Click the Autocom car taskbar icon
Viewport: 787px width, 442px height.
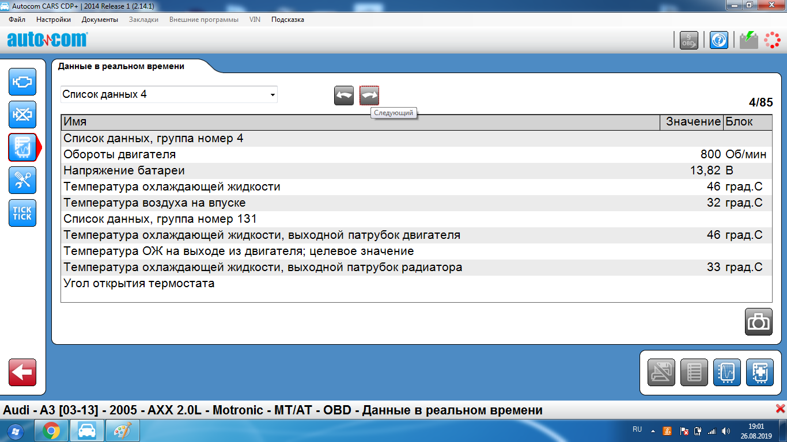[87, 430]
